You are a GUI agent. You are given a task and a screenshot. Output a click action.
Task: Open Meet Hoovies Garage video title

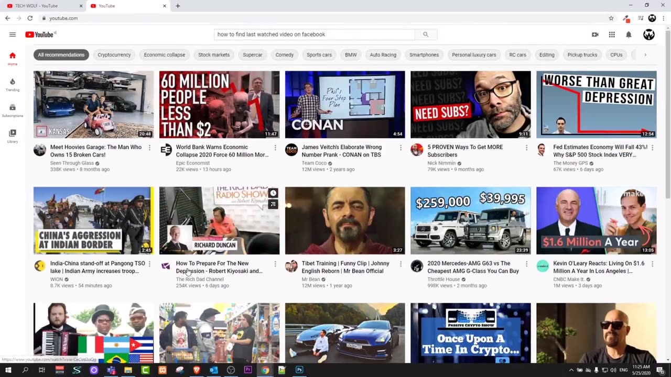[96, 151]
